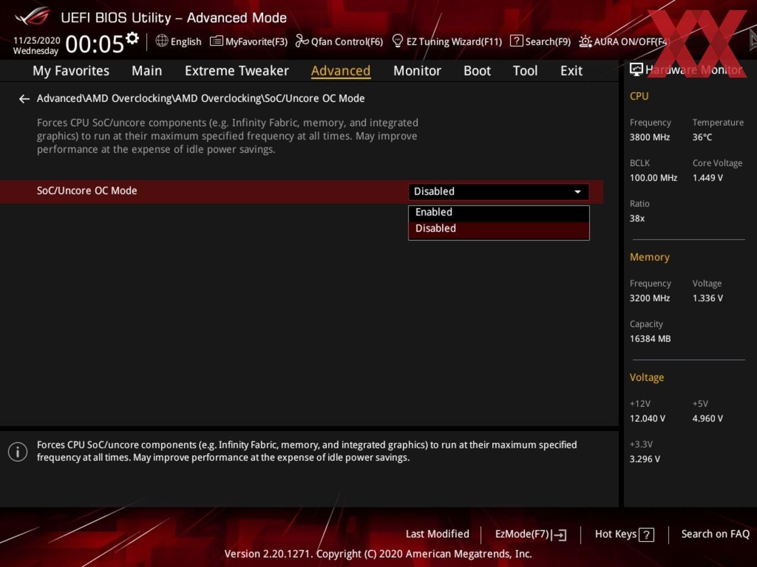Toggle AURA ON/OFF lighting icon
The height and width of the screenshot is (567, 757).
585,42
